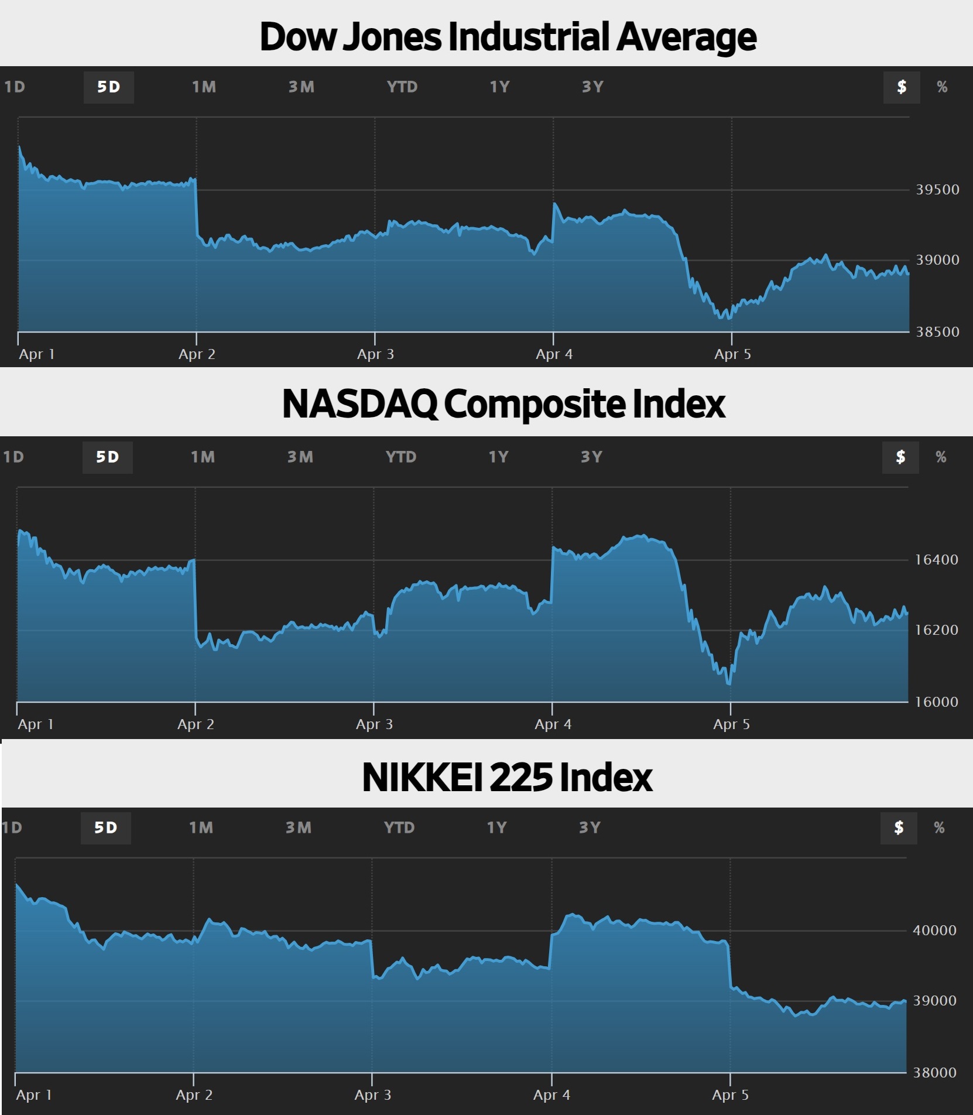Select 1Y range on NASDAQ chart
973x1115 pixels.
[499, 457]
